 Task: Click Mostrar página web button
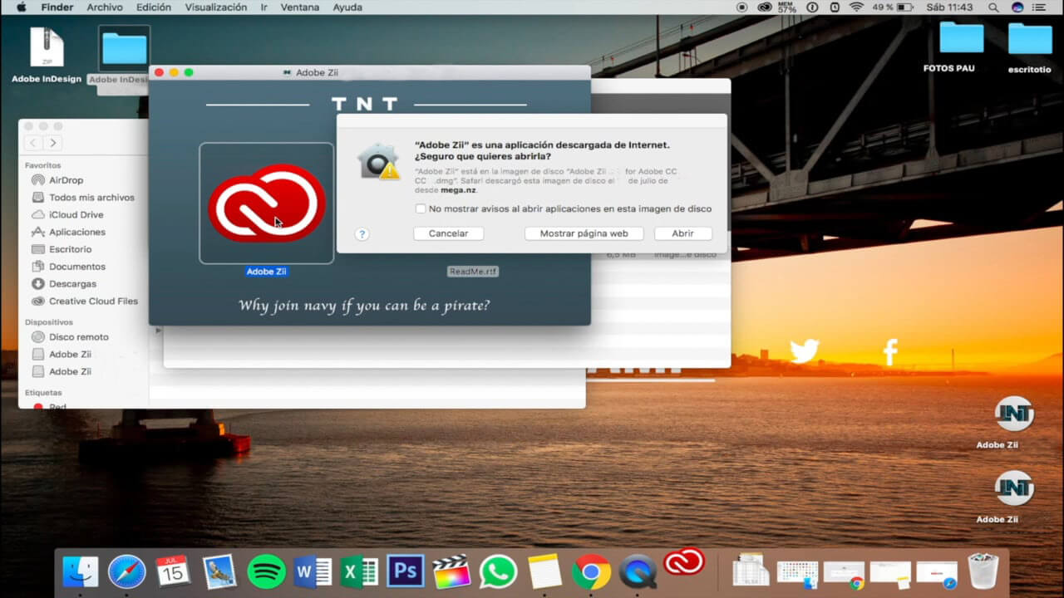click(584, 233)
